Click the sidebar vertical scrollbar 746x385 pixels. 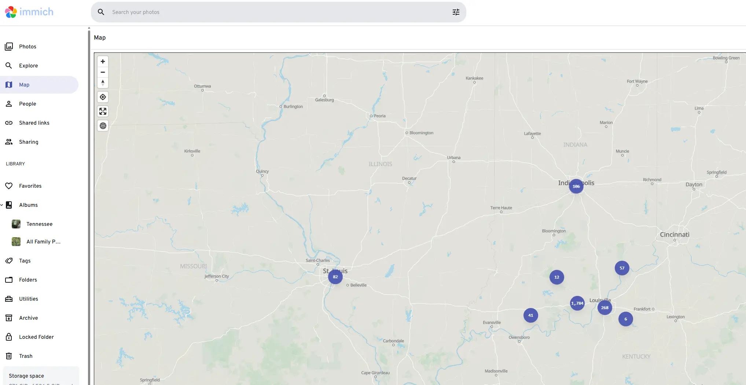click(x=89, y=205)
